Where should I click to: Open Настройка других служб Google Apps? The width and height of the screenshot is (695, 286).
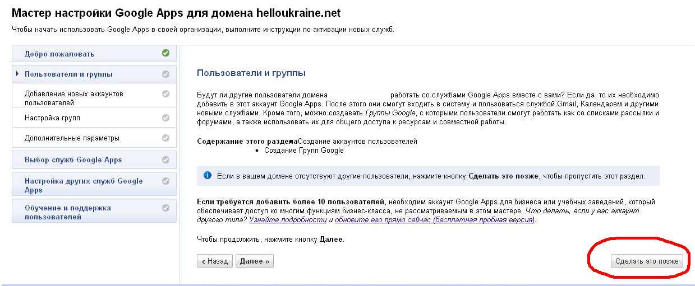tap(94, 185)
